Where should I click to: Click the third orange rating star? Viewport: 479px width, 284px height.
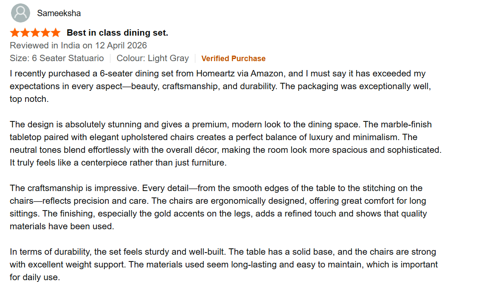click(x=35, y=33)
